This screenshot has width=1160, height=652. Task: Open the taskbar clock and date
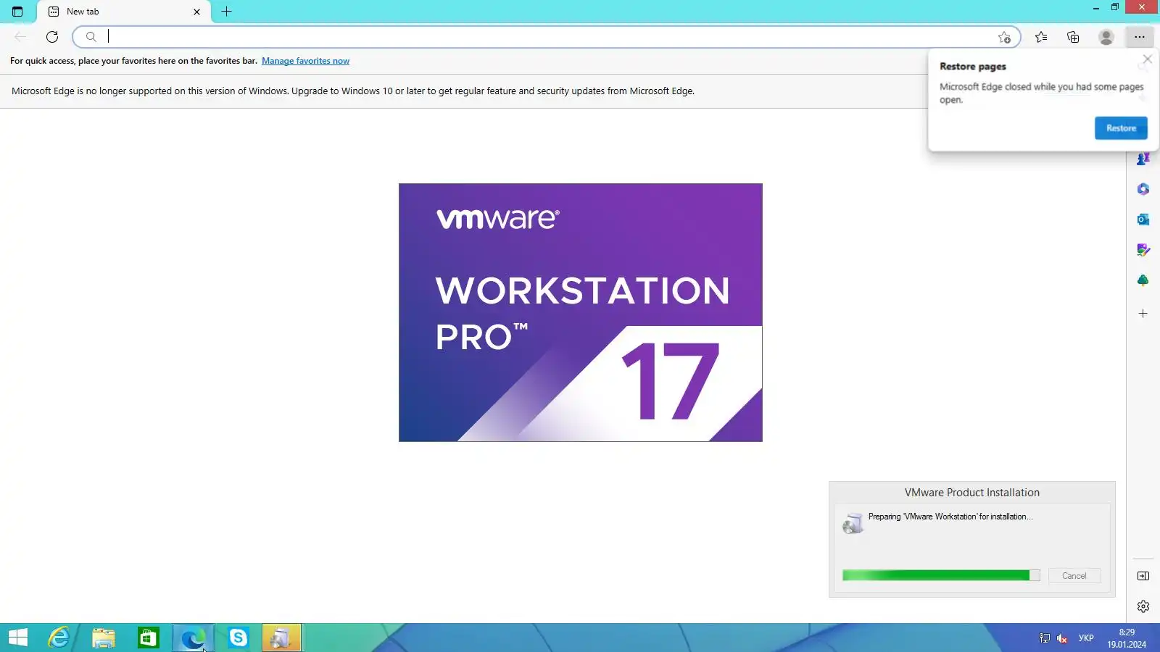click(1127, 638)
